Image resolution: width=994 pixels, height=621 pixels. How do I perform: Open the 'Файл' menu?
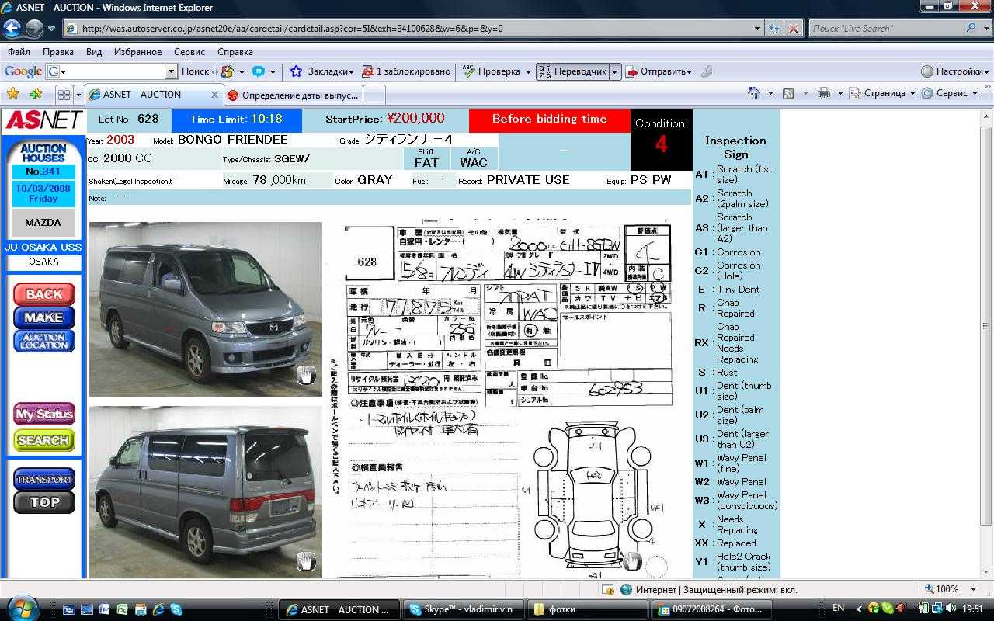(x=19, y=52)
